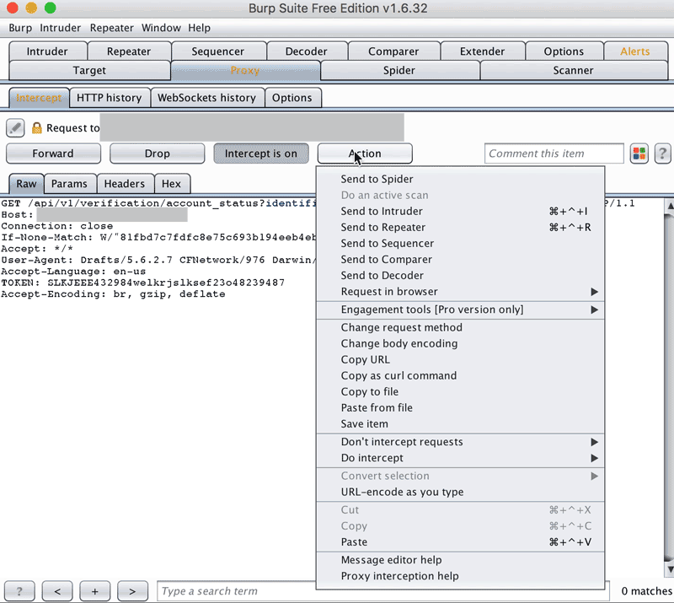Open the Action dropdown button
Screen dimensions: 674x603
tap(365, 153)
